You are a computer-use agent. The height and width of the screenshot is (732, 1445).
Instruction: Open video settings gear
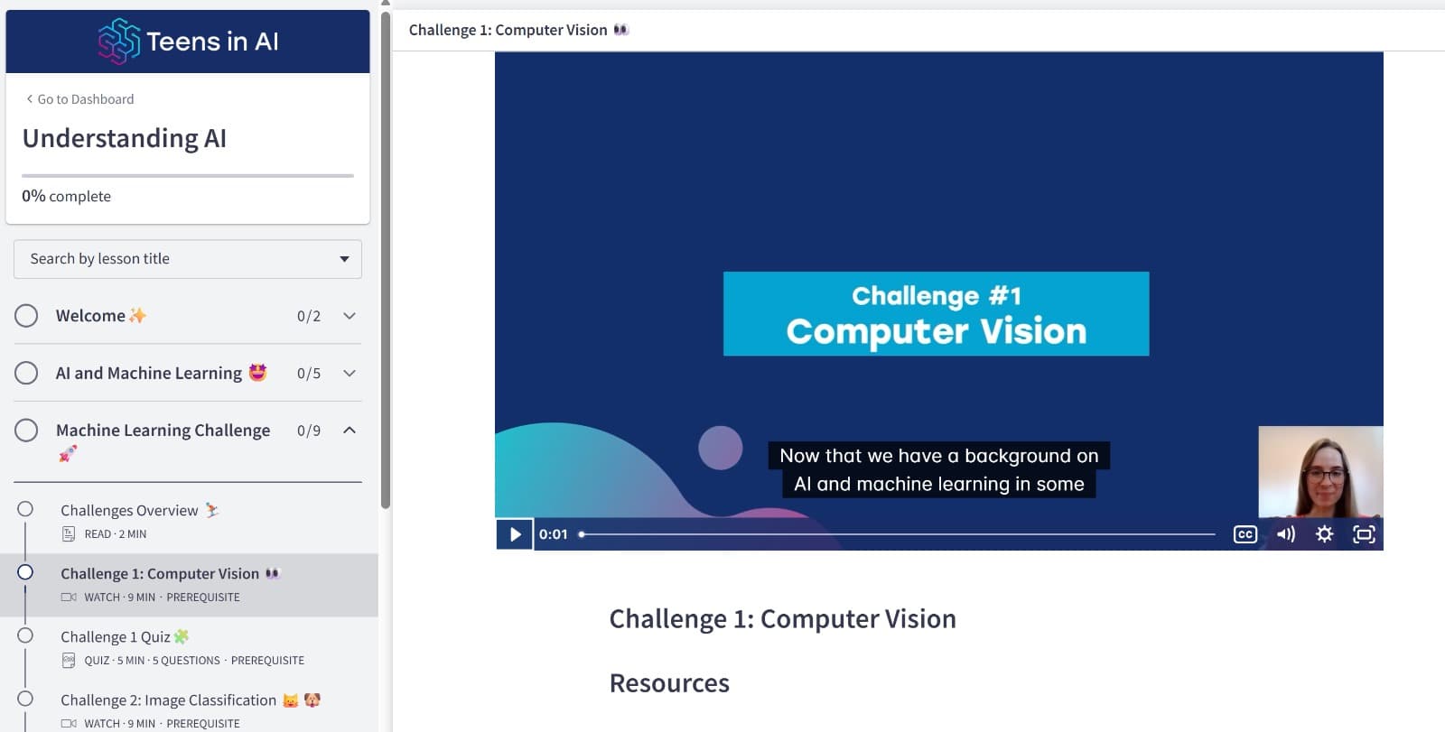click(1324, 534)
